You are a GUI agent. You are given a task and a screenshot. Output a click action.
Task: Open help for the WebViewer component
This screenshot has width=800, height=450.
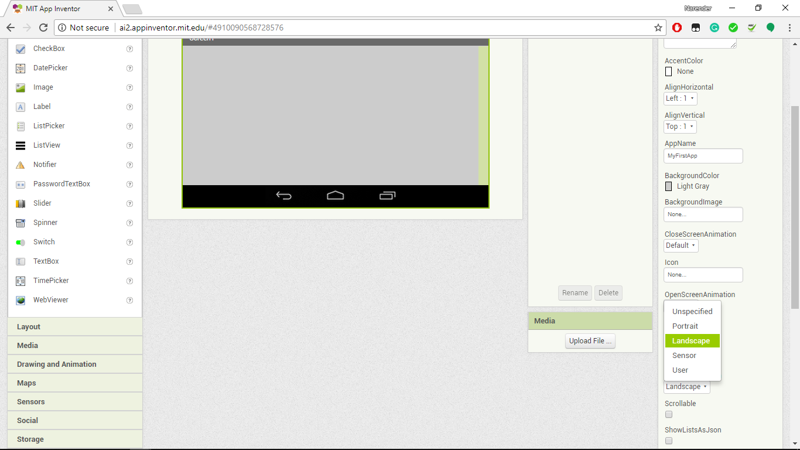[130, 301]
